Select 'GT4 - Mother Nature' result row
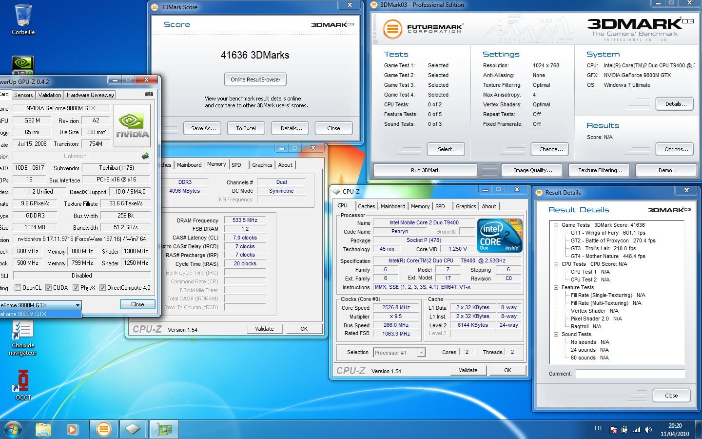 [608, 256]
